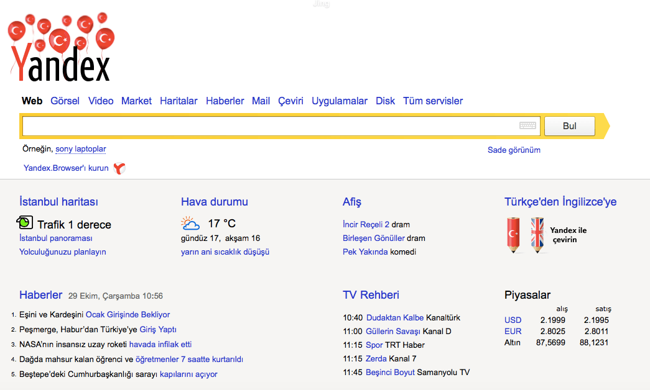Screen dimensions: 650x390
Task: Open the Haberler tab in top navigation
Action: 225,101
